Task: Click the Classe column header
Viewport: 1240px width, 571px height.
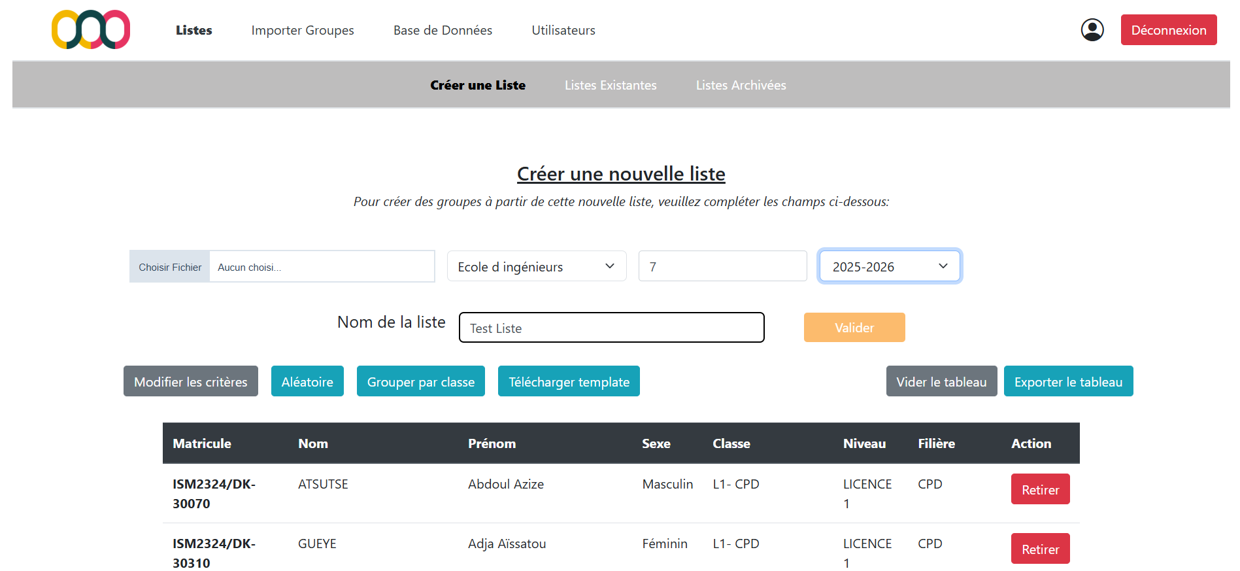Action: (731, 443)
